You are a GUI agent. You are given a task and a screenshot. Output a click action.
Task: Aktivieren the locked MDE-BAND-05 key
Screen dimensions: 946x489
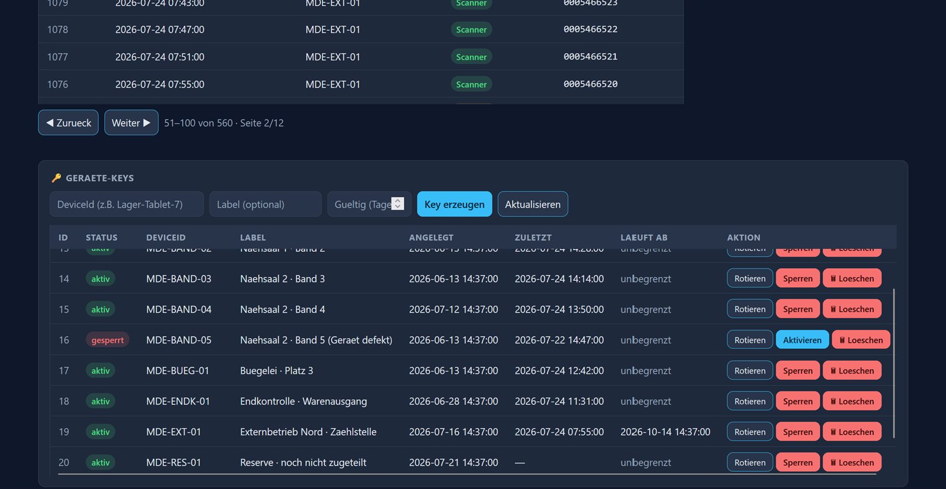pos(802,340)
